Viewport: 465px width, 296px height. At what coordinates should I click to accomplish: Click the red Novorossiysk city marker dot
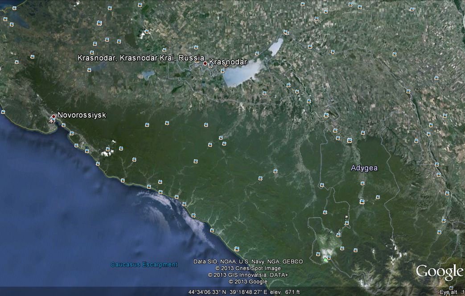click(53, 116)
